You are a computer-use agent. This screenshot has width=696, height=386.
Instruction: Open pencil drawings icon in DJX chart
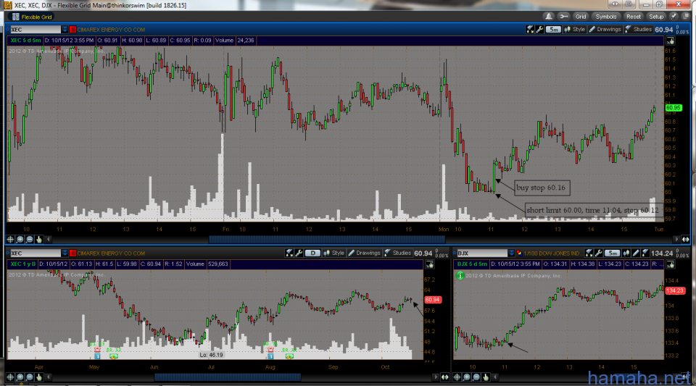(x=636, y=253)
